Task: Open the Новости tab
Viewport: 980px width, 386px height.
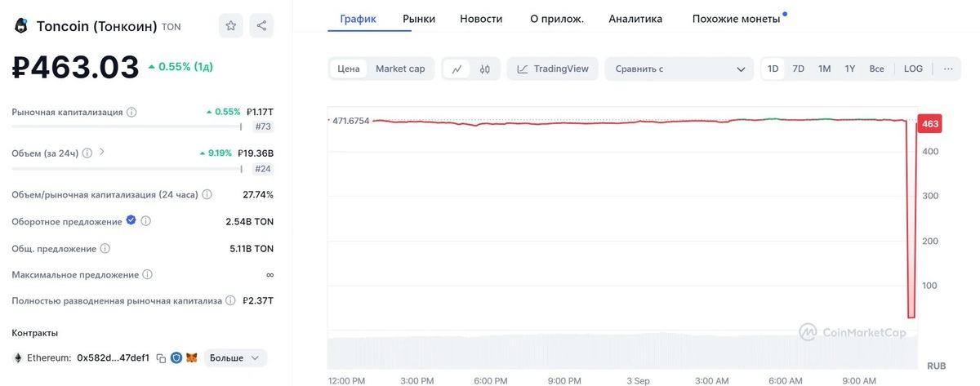Action: (x=481, y=18)
